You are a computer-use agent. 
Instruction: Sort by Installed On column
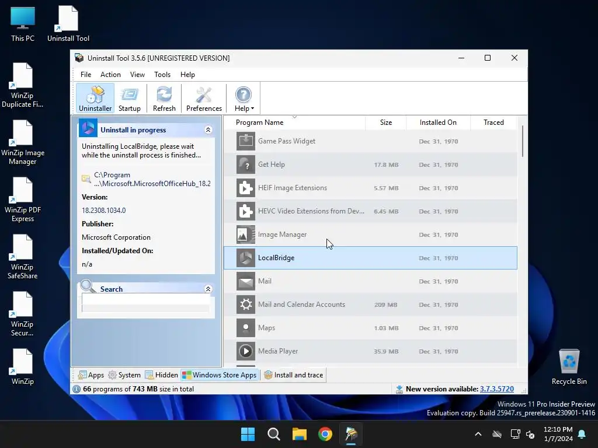438,123
